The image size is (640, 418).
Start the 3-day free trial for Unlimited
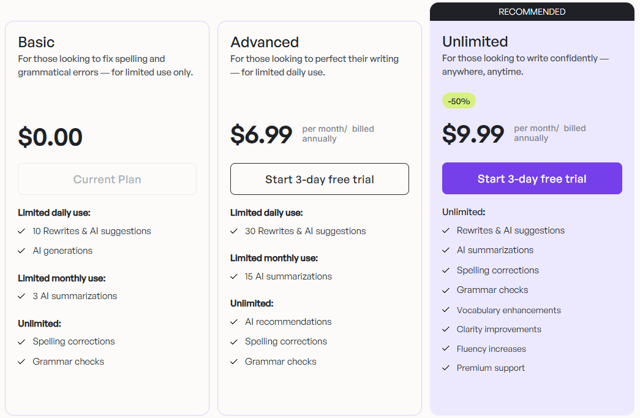point(532,178)
